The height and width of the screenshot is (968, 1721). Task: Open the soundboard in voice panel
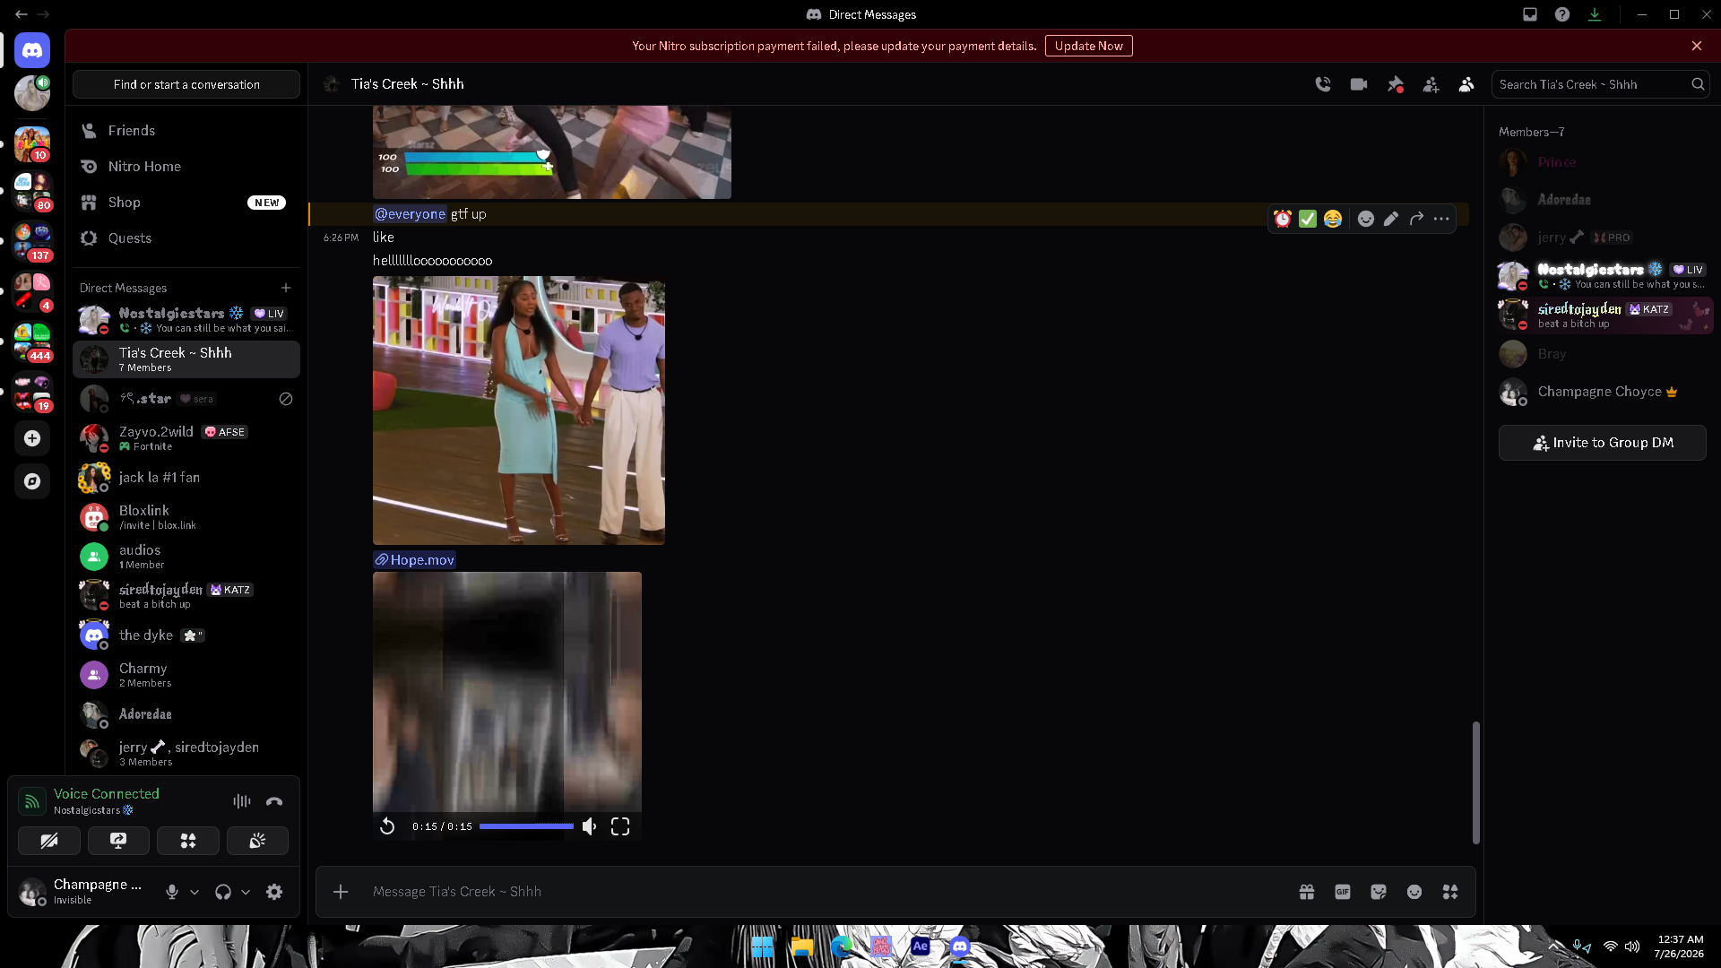[x=257, y=841]
